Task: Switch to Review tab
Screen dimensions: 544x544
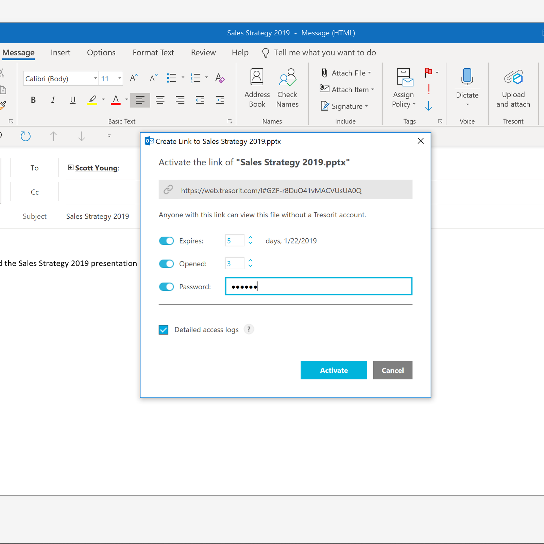Action: point(203,52)
